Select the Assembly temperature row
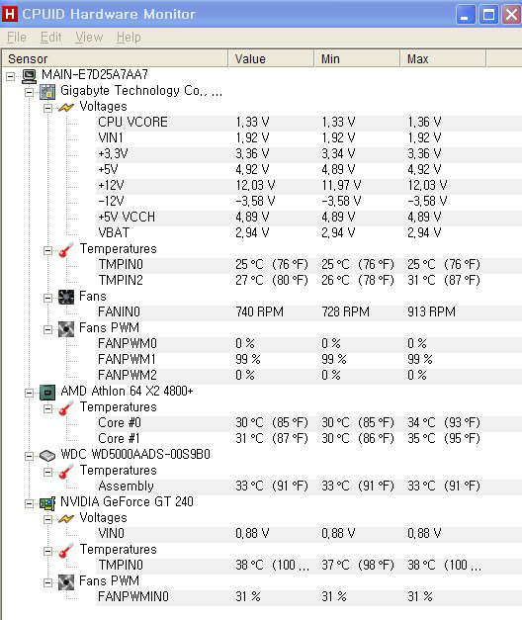522x620 pixels. click(x=308, y=487)
